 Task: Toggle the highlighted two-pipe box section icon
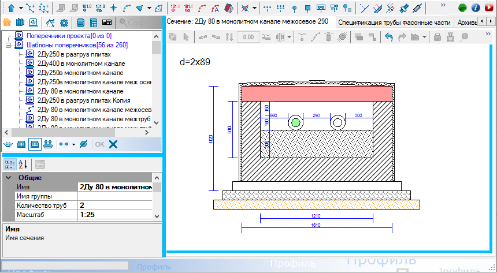34,144
